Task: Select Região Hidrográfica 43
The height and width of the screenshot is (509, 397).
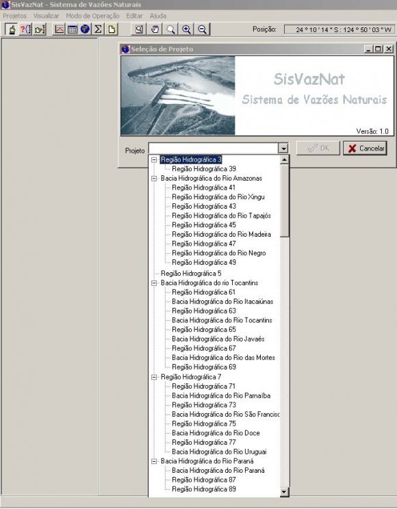Action: coord(204,207)
